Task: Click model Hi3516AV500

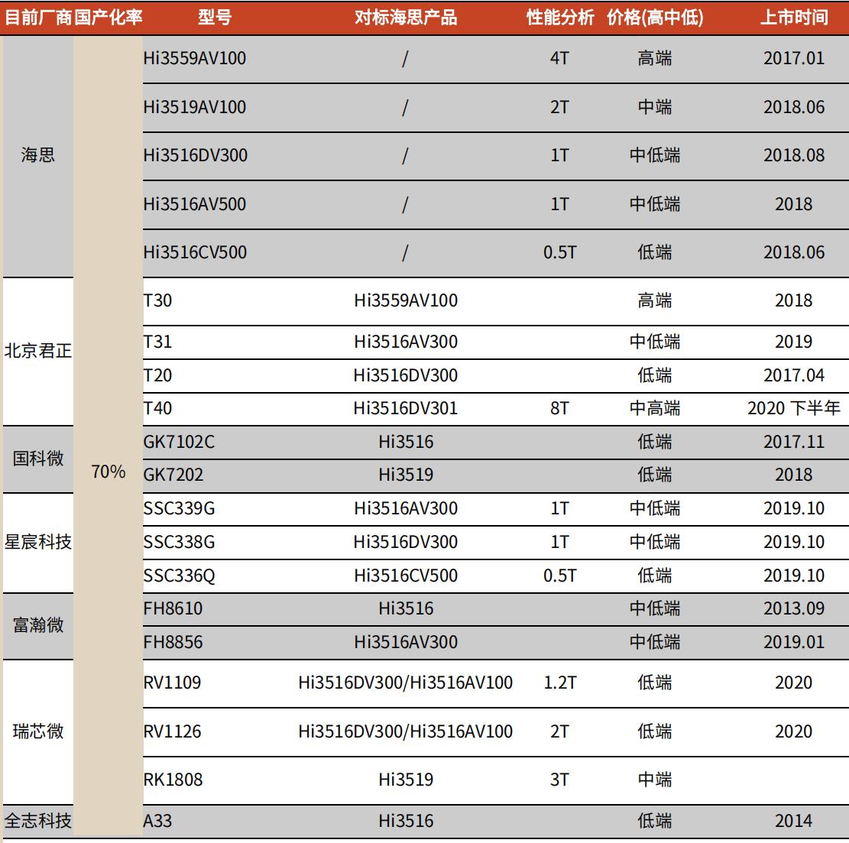Action: coord(194,204)
